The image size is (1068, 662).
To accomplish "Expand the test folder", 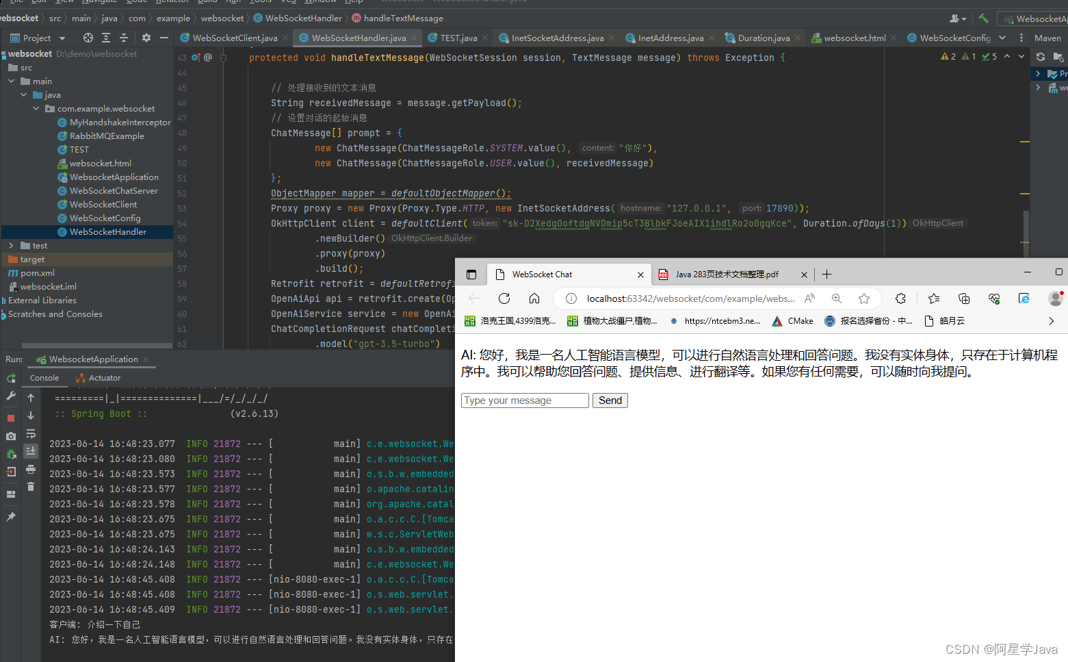I will coord(10,245).
